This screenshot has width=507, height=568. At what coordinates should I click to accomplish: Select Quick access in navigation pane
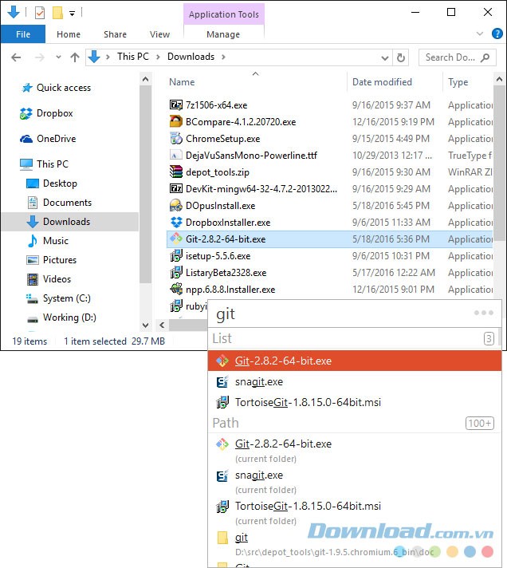[56, 88]
